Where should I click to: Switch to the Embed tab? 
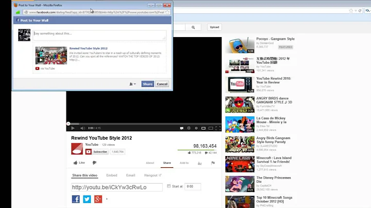(112, 176)
